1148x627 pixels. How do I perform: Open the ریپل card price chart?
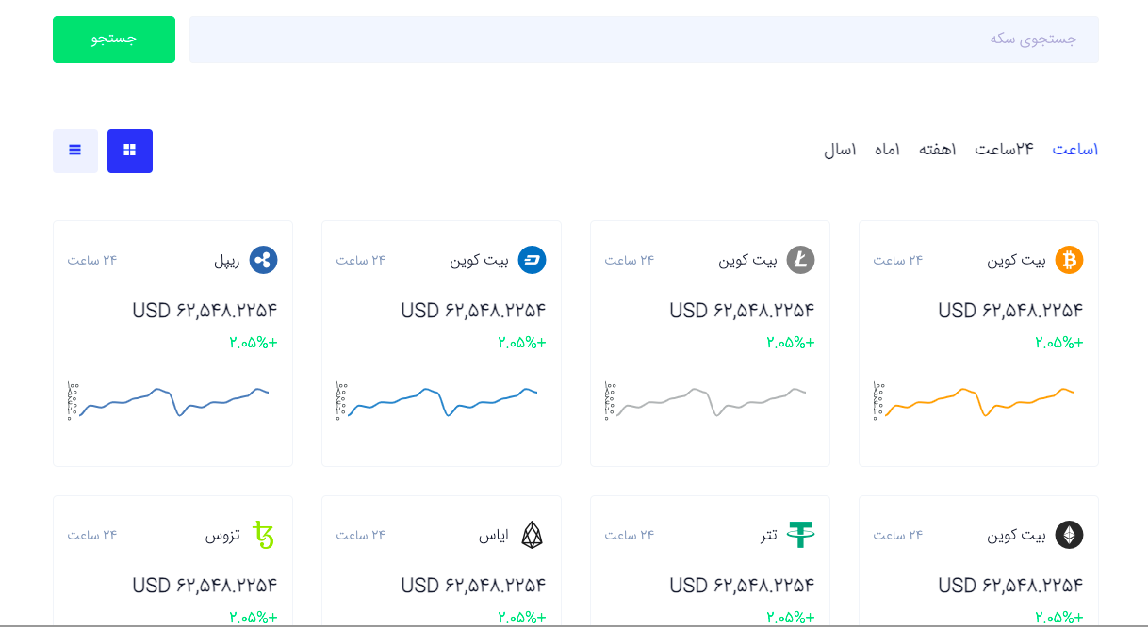(172, 401)
